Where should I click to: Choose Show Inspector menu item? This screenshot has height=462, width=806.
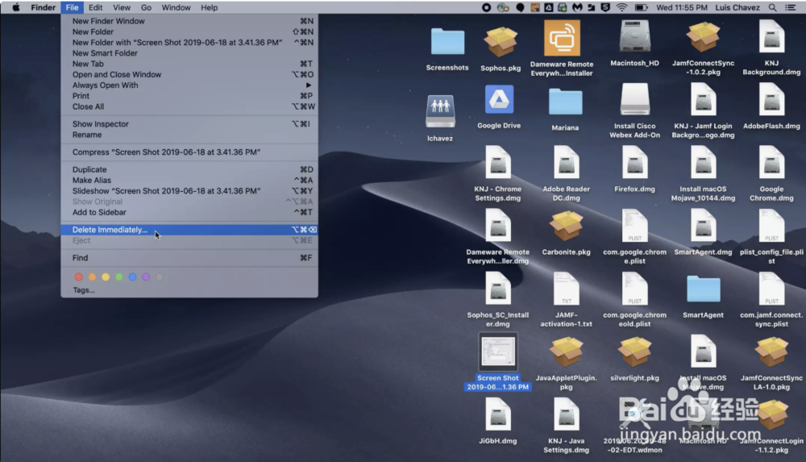(x=189, y=124)
